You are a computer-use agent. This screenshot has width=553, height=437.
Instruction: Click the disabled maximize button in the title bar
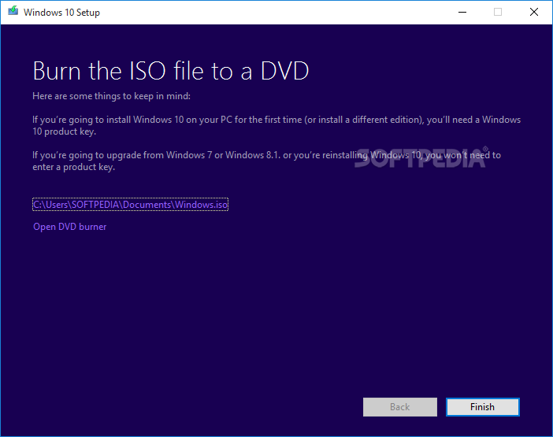tap(498, 13)
